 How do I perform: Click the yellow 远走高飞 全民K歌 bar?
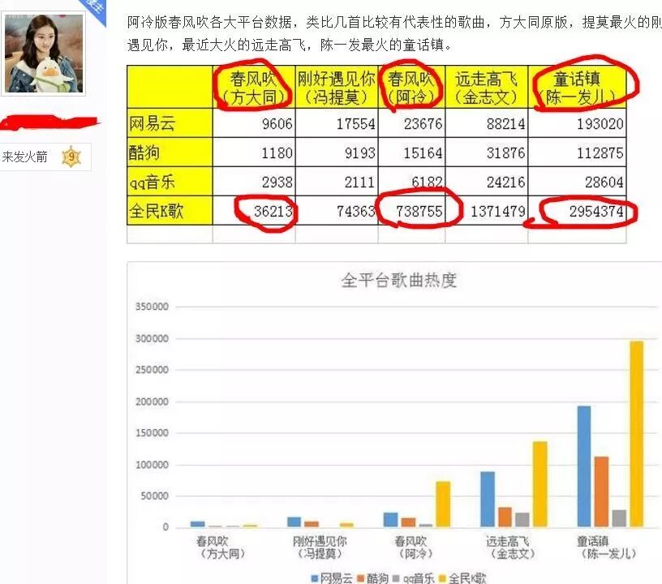point(540,484)
